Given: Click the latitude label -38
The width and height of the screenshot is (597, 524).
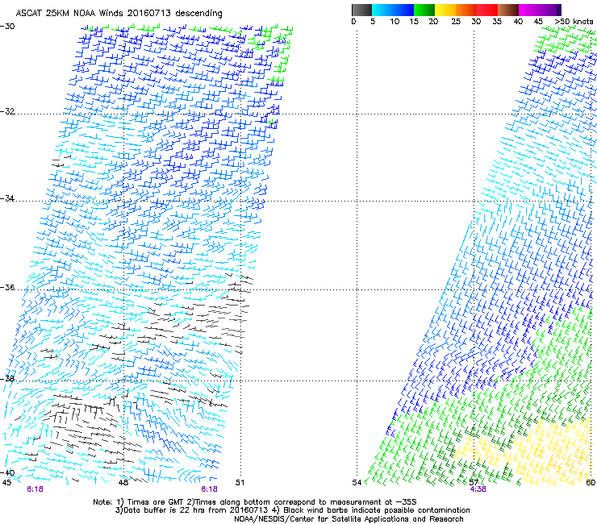Looking at the screenshot, I should [x=7, y=379].
